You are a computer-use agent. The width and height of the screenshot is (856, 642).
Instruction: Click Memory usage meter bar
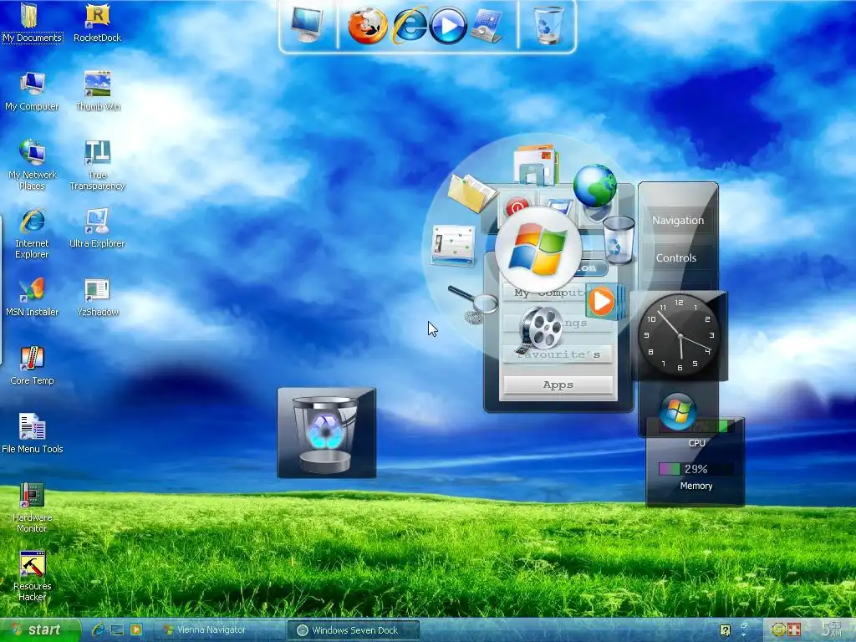[x=695, y=469]
